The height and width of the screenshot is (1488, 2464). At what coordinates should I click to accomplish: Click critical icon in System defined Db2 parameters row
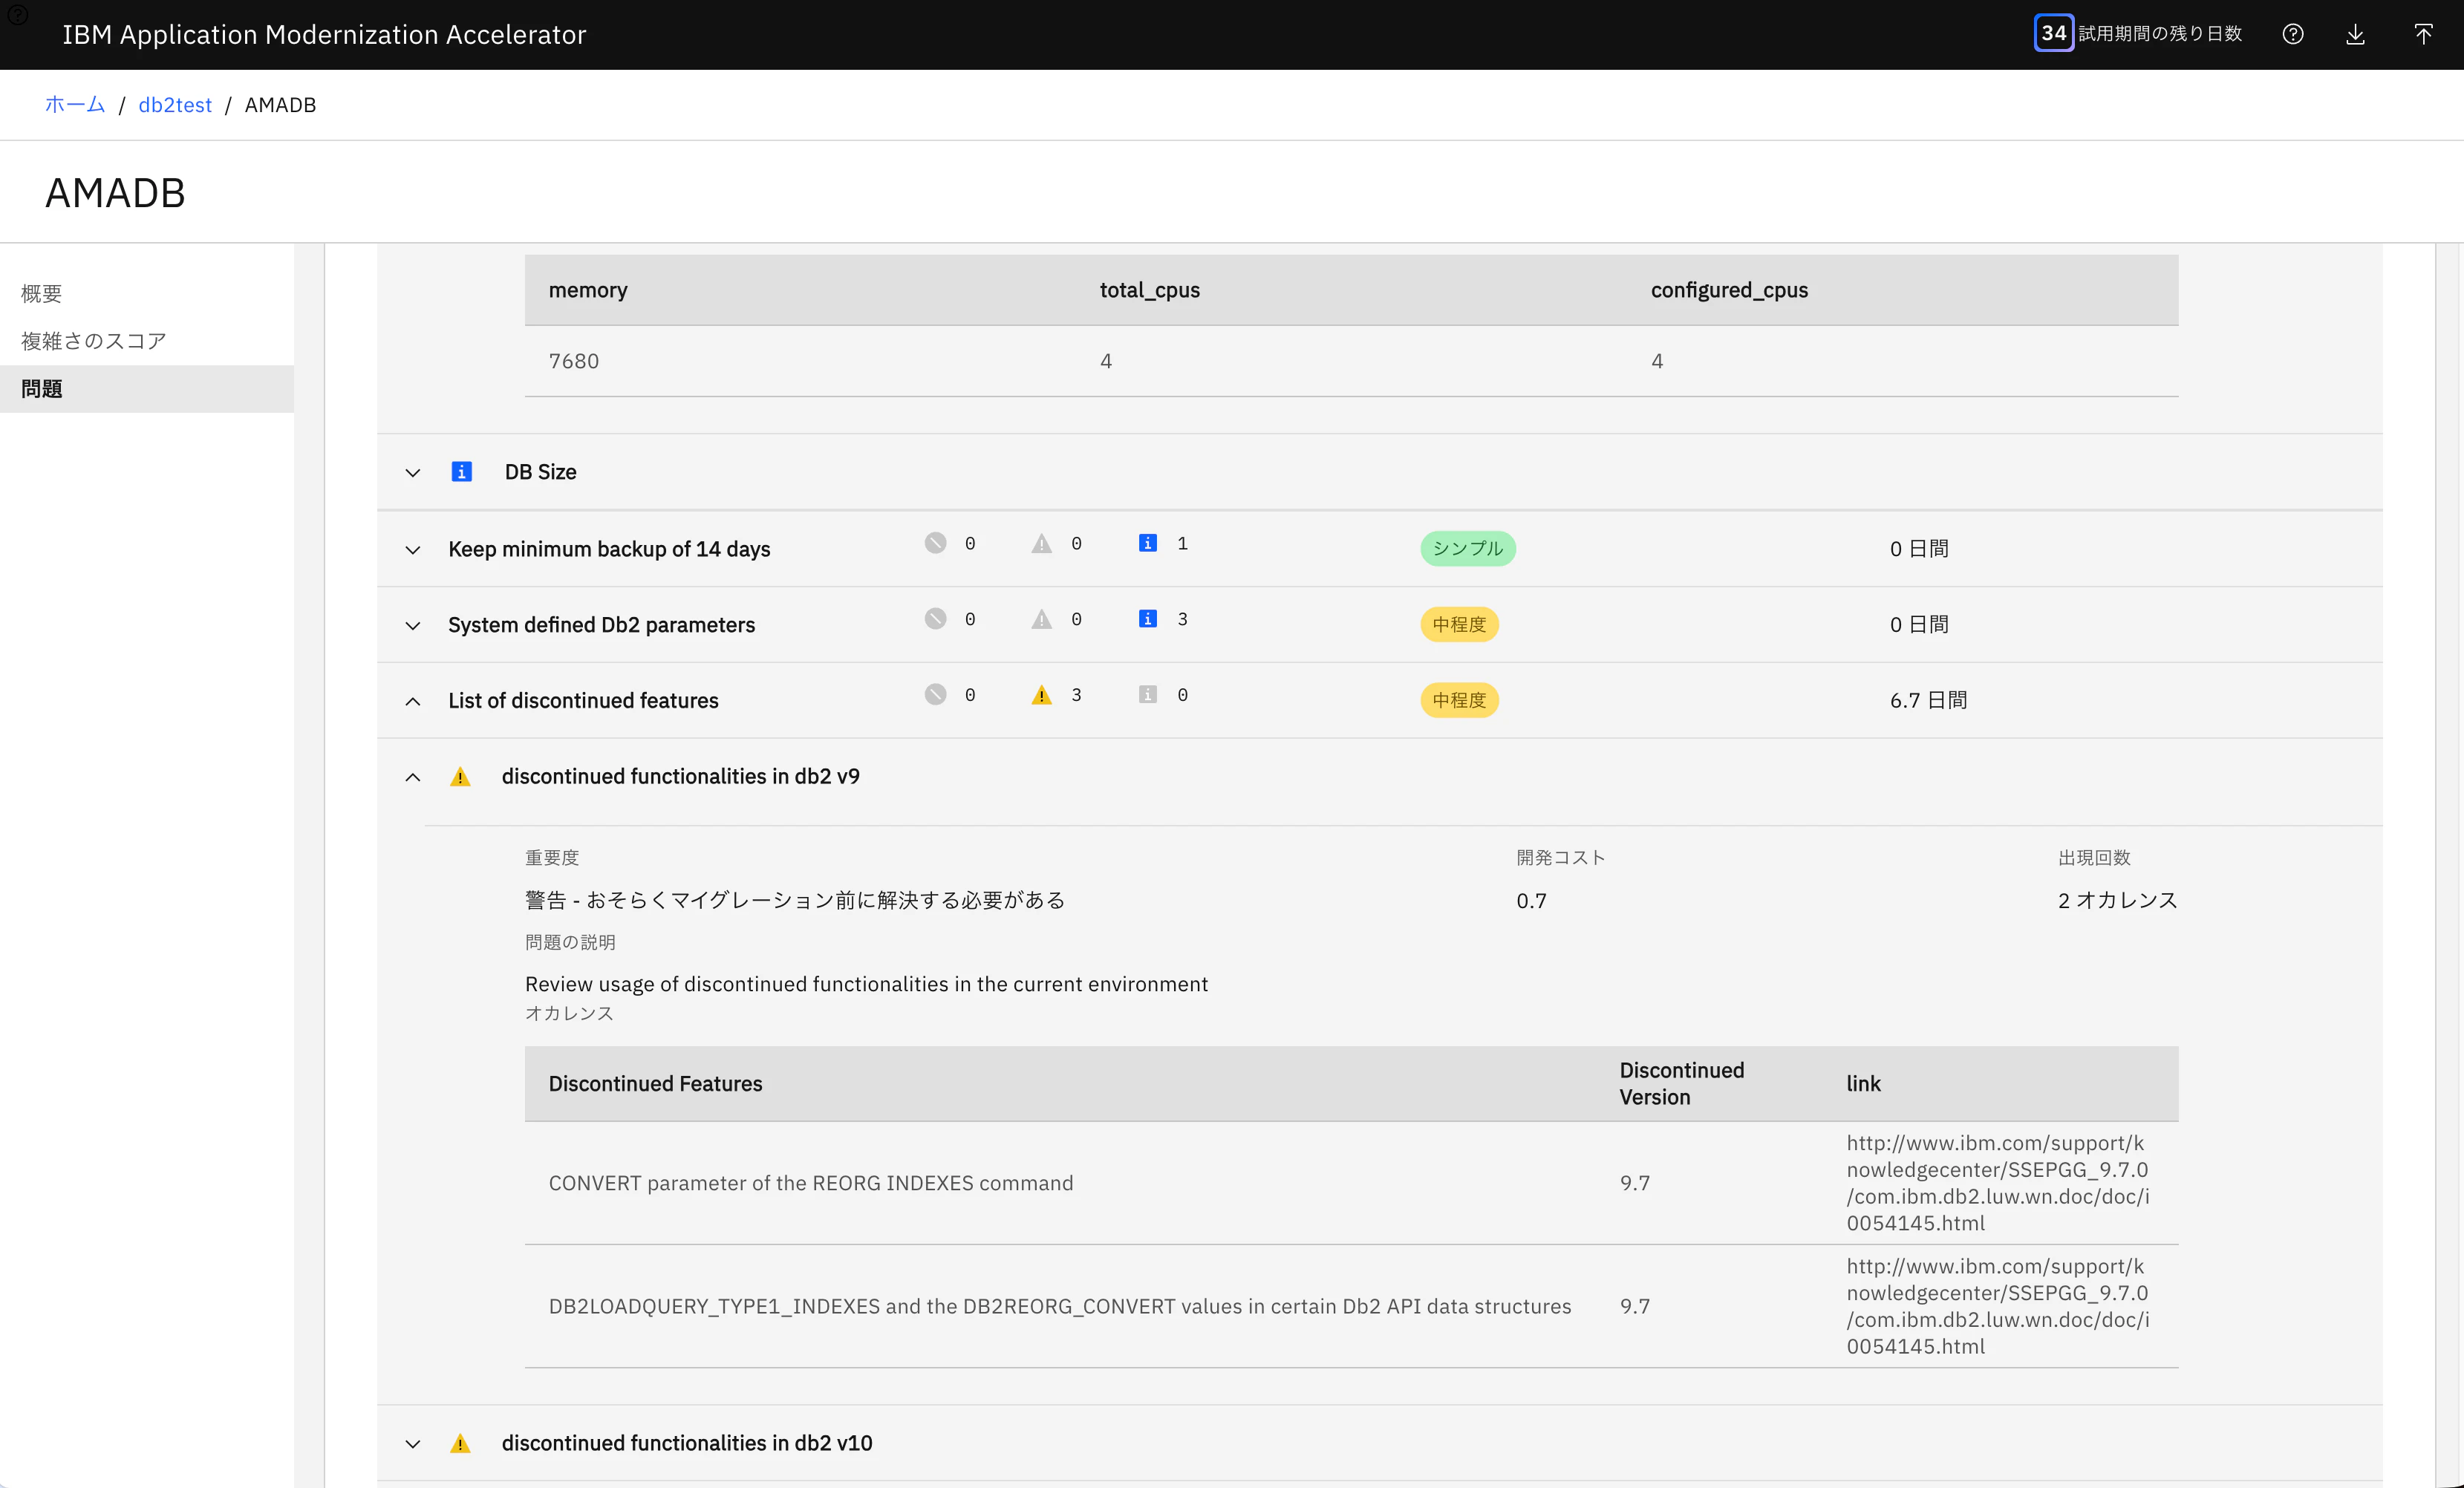(935, 619)
